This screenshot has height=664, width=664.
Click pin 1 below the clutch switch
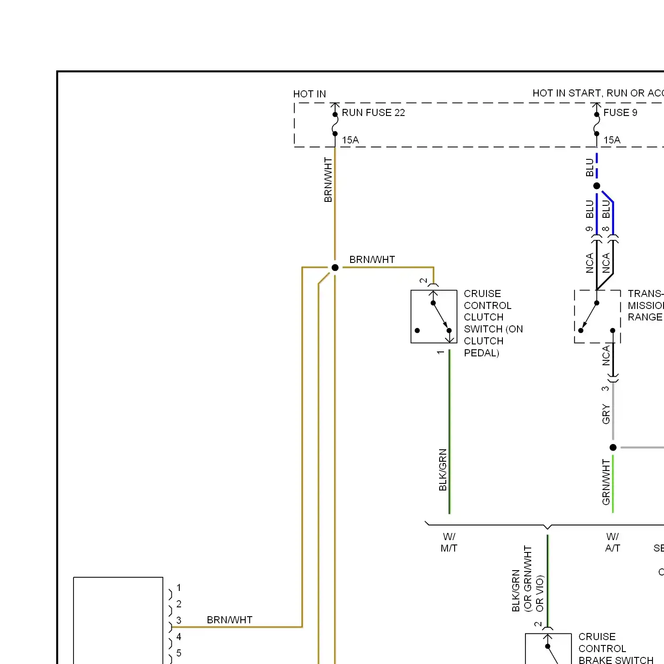tap(440, 352)
